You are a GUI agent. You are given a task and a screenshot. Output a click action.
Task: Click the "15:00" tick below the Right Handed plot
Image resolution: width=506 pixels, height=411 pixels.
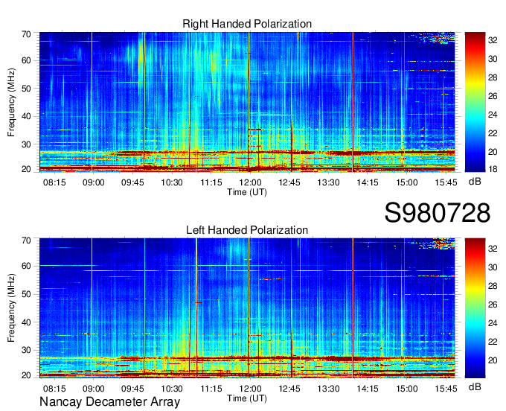point(406,182)
